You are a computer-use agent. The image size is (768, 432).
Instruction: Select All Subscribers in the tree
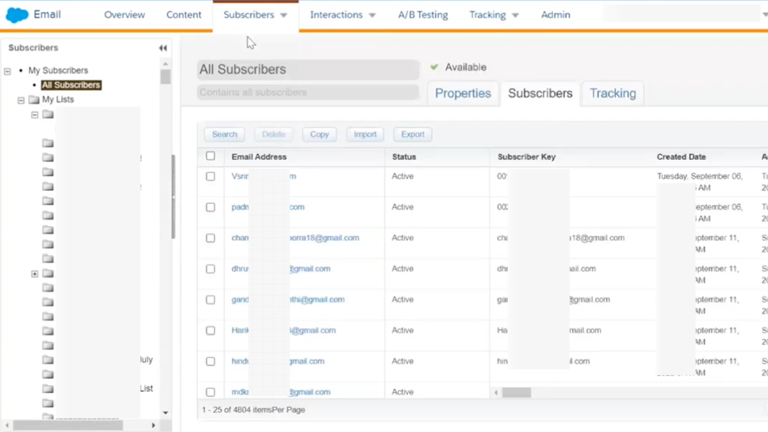point(71,85)
